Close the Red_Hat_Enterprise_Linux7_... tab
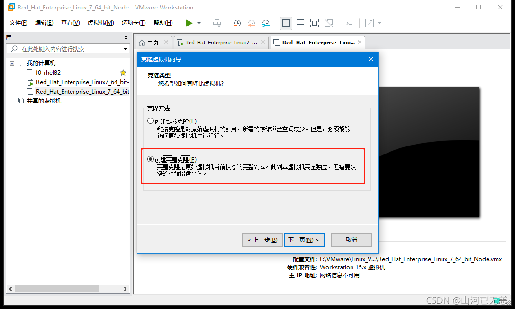This screenshot has width=515, height=309. [263, 42]
